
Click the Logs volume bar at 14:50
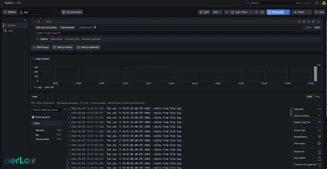(316, 74)
